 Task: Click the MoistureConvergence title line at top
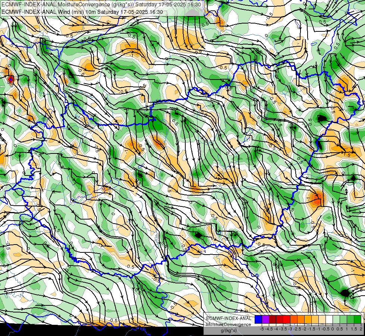(101, 4)
